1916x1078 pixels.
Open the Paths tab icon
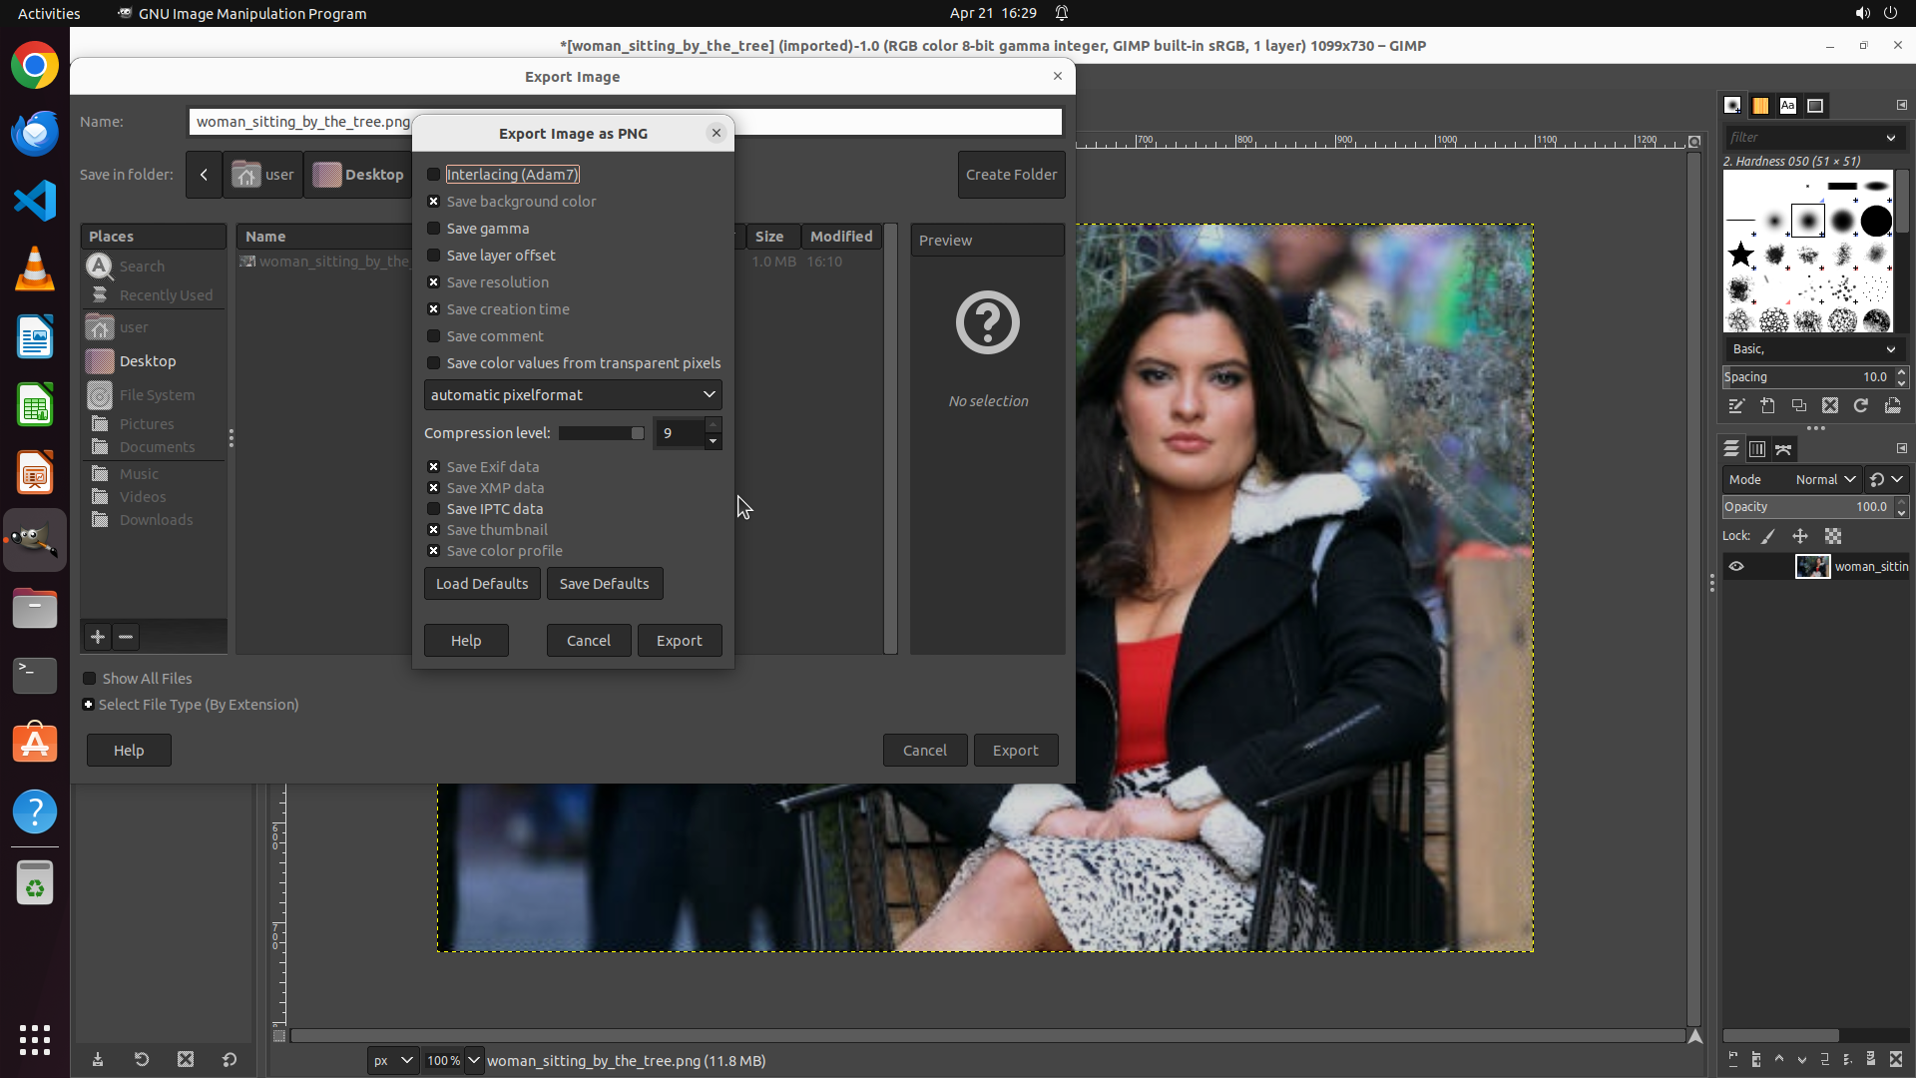(x=1783, y=449)
